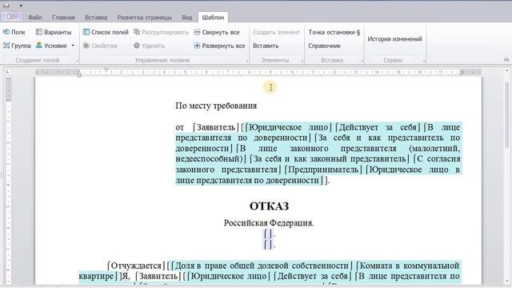Collapse all fields with Свернуть все icon
Viewport: 512px width, 288px height.
point(197,32)
